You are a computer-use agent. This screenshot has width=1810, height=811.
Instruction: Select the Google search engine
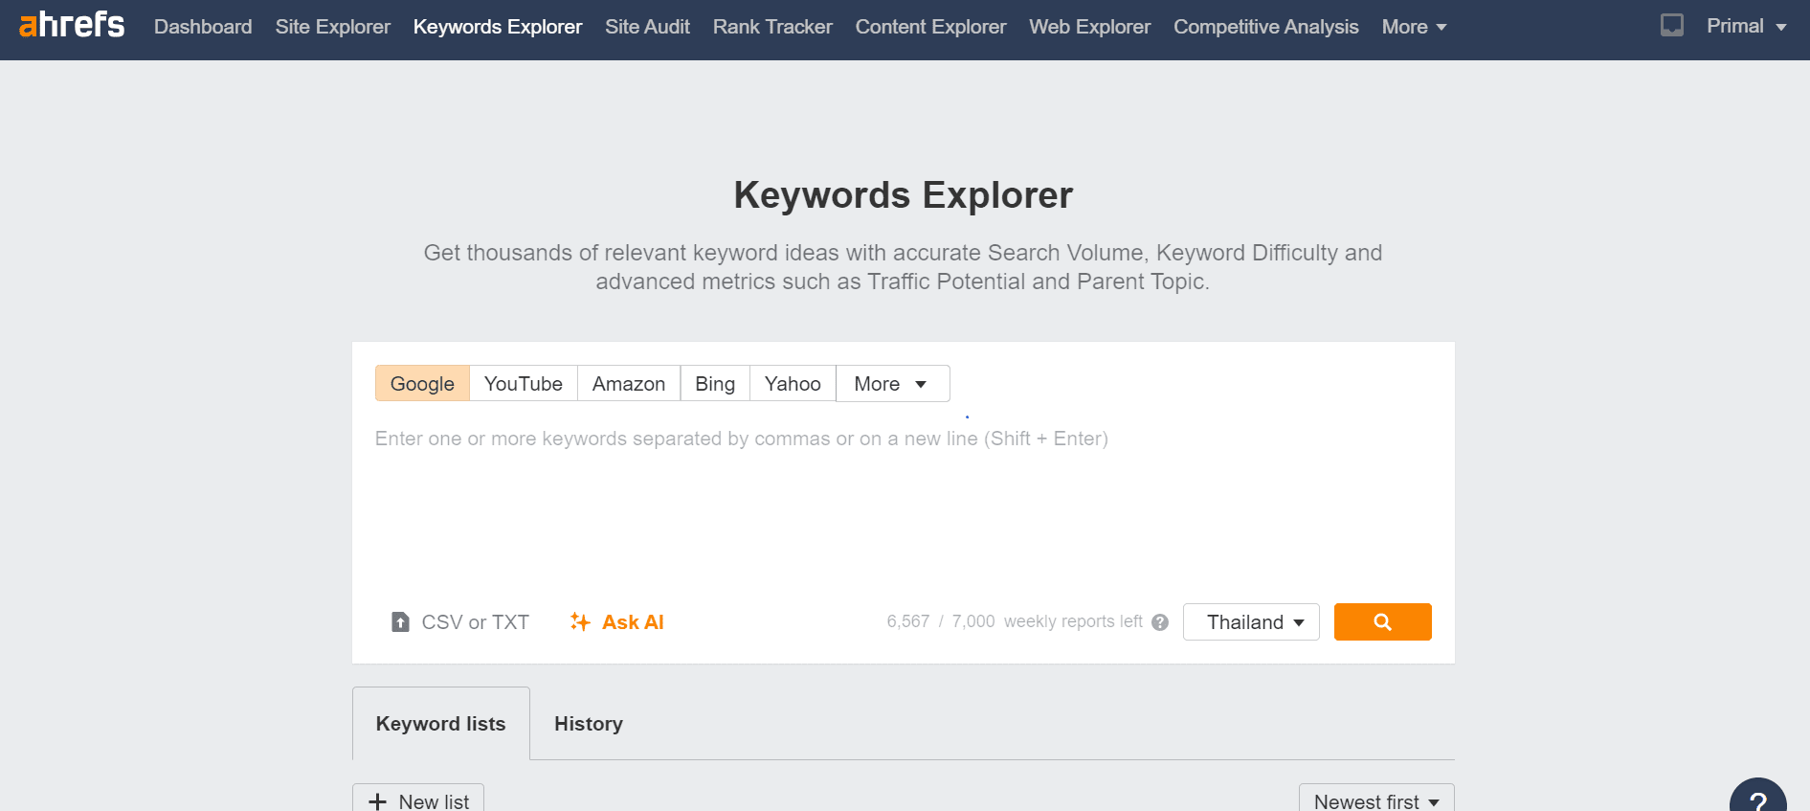422,383
